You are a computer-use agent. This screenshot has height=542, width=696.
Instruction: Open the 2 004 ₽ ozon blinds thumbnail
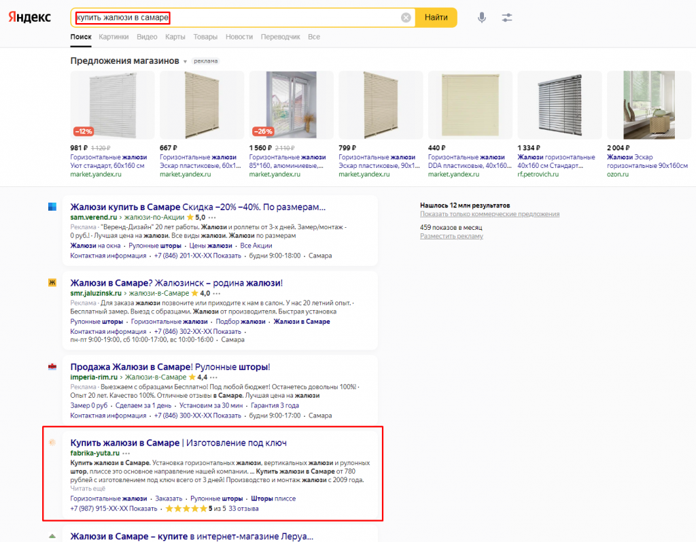(x=648, y=105)
